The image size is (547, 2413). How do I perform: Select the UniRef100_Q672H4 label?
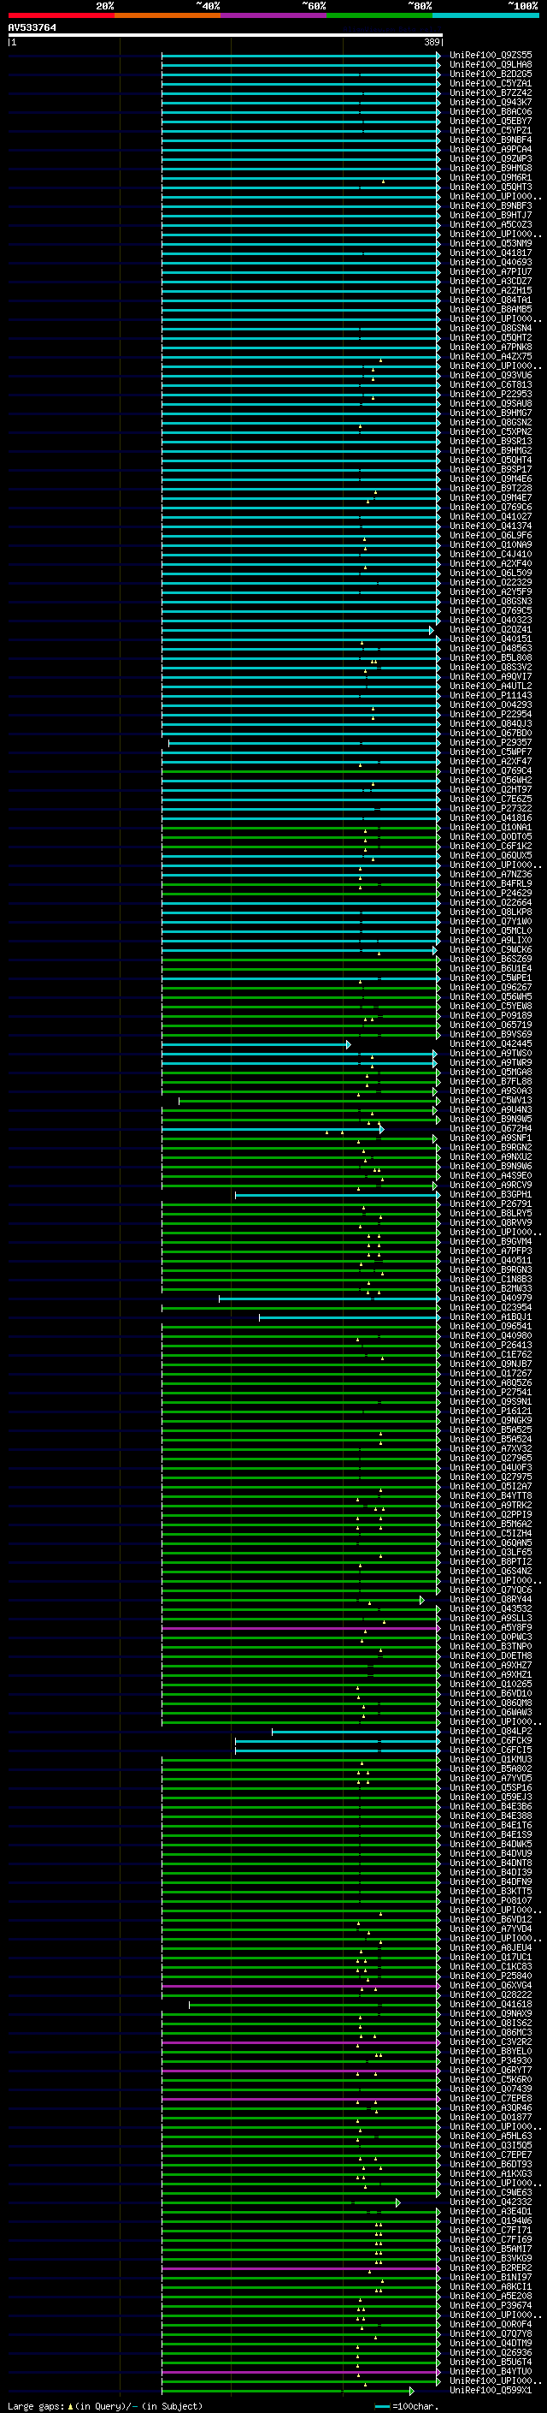point(491,1129)
